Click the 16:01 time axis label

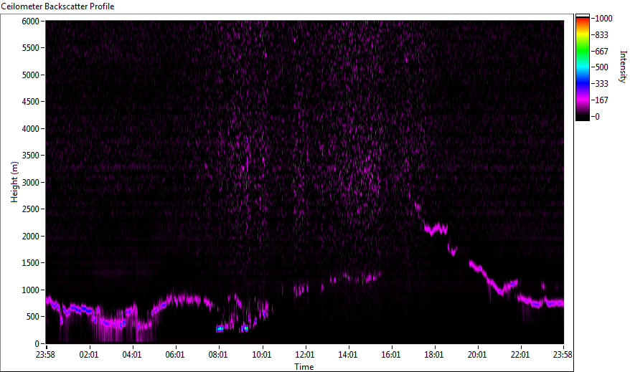pos(391,355)
